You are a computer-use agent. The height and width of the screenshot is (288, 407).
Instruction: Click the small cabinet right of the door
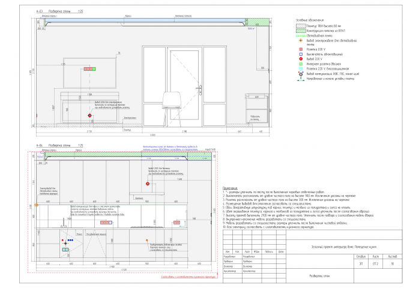tap(257, 109)
